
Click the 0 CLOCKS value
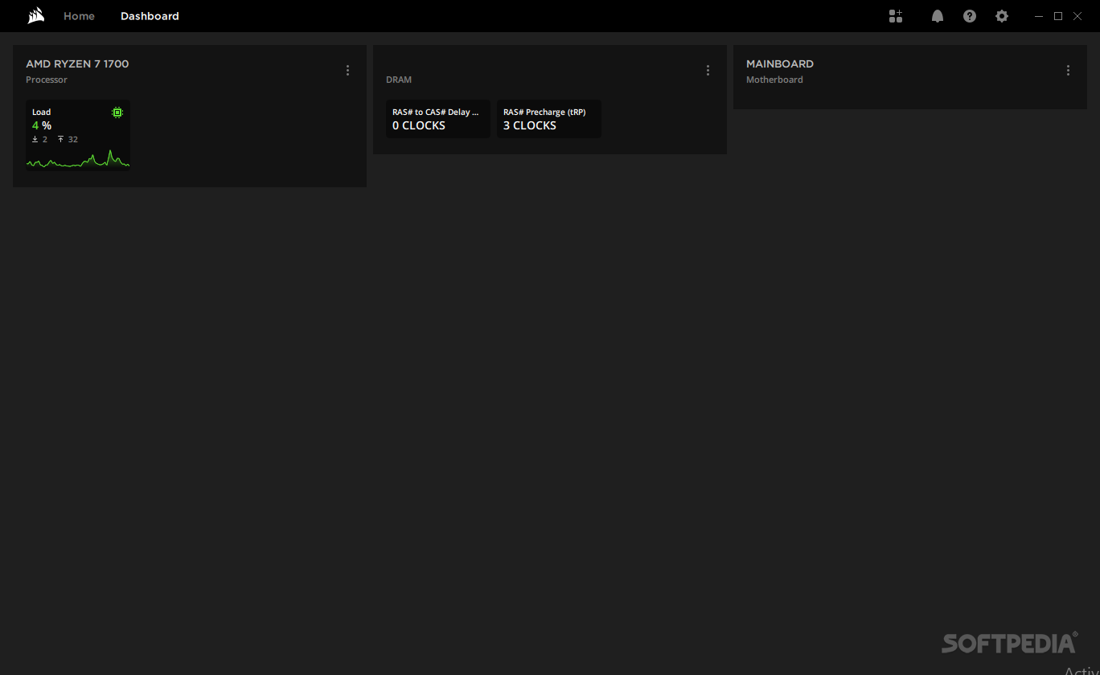pos(419,125)
